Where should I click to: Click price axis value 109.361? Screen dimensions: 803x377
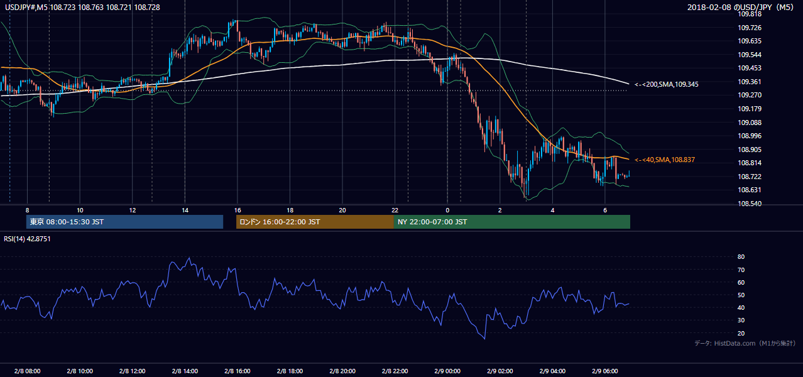[750, 82]
